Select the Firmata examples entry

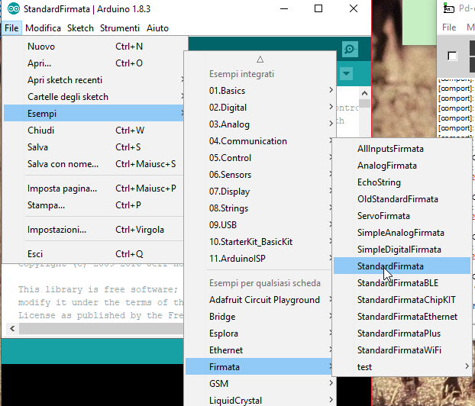click(x=259, y=367)
